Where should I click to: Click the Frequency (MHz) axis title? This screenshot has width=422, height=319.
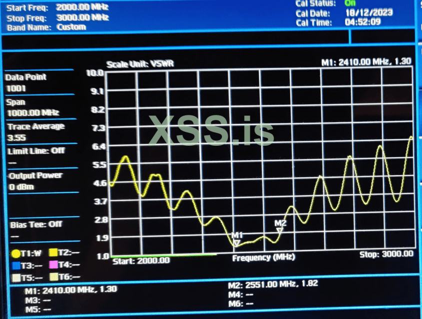(x=263, y=258)
